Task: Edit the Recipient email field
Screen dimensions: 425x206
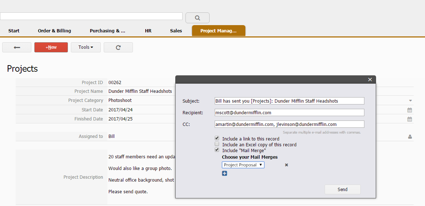Action: point(290,112)
